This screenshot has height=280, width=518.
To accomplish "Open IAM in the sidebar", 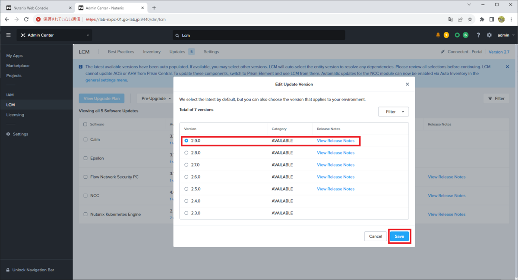I will point(10,95).
